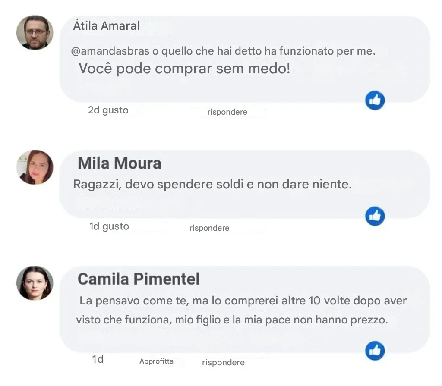Open Mila Moura's profile picture
Viewport: 442px width, 386px height.
click(x=35, y=167)
